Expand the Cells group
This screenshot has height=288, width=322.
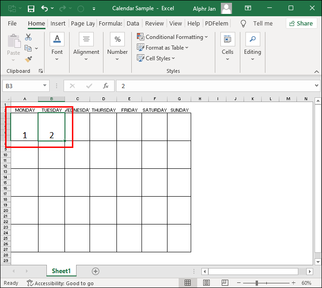(227, 46)
